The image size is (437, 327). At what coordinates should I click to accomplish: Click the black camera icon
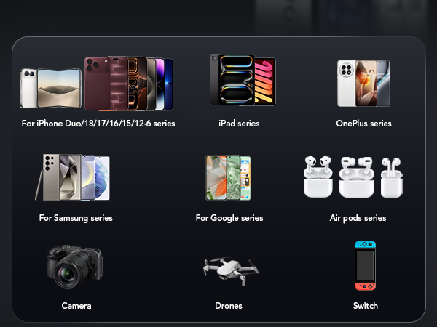(75, 267)
